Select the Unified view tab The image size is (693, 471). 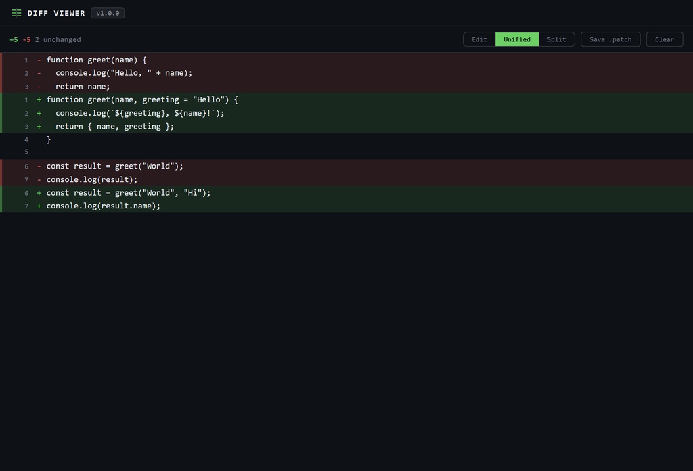point(516,39)
